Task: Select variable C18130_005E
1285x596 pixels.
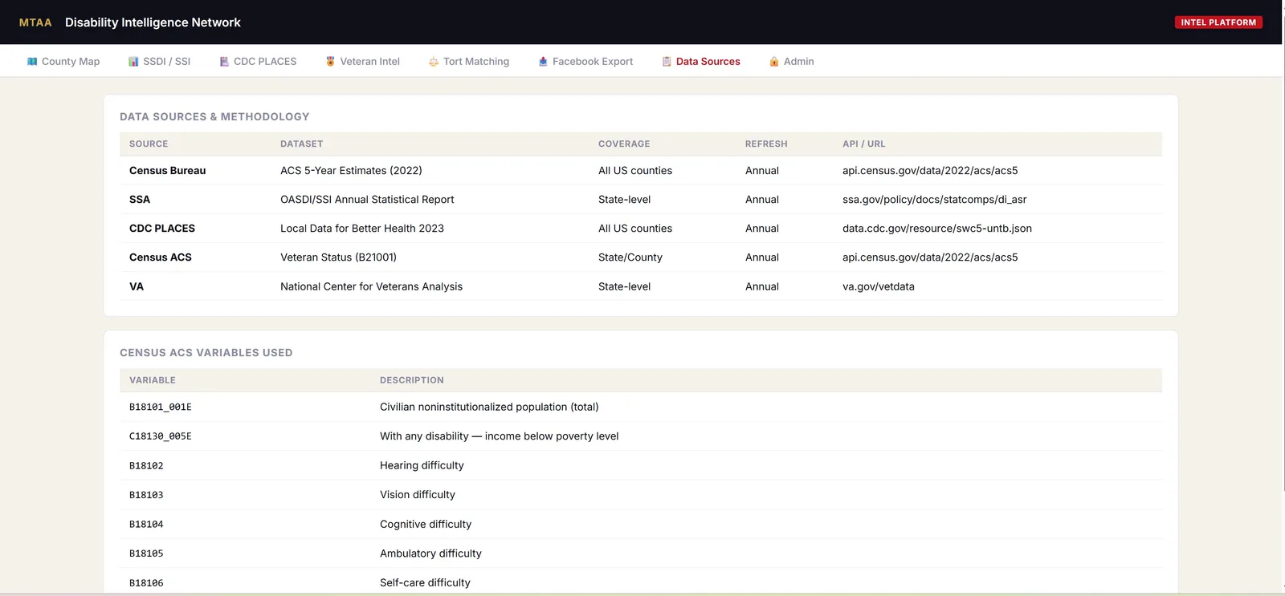Action: 161,436
